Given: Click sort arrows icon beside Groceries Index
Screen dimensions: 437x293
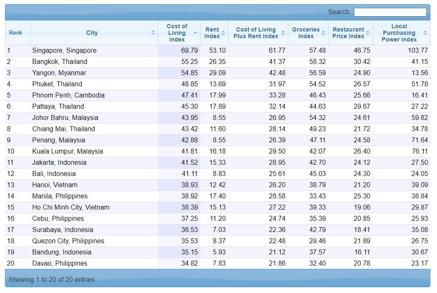Looking at the screenshot, I should [323, 33].
